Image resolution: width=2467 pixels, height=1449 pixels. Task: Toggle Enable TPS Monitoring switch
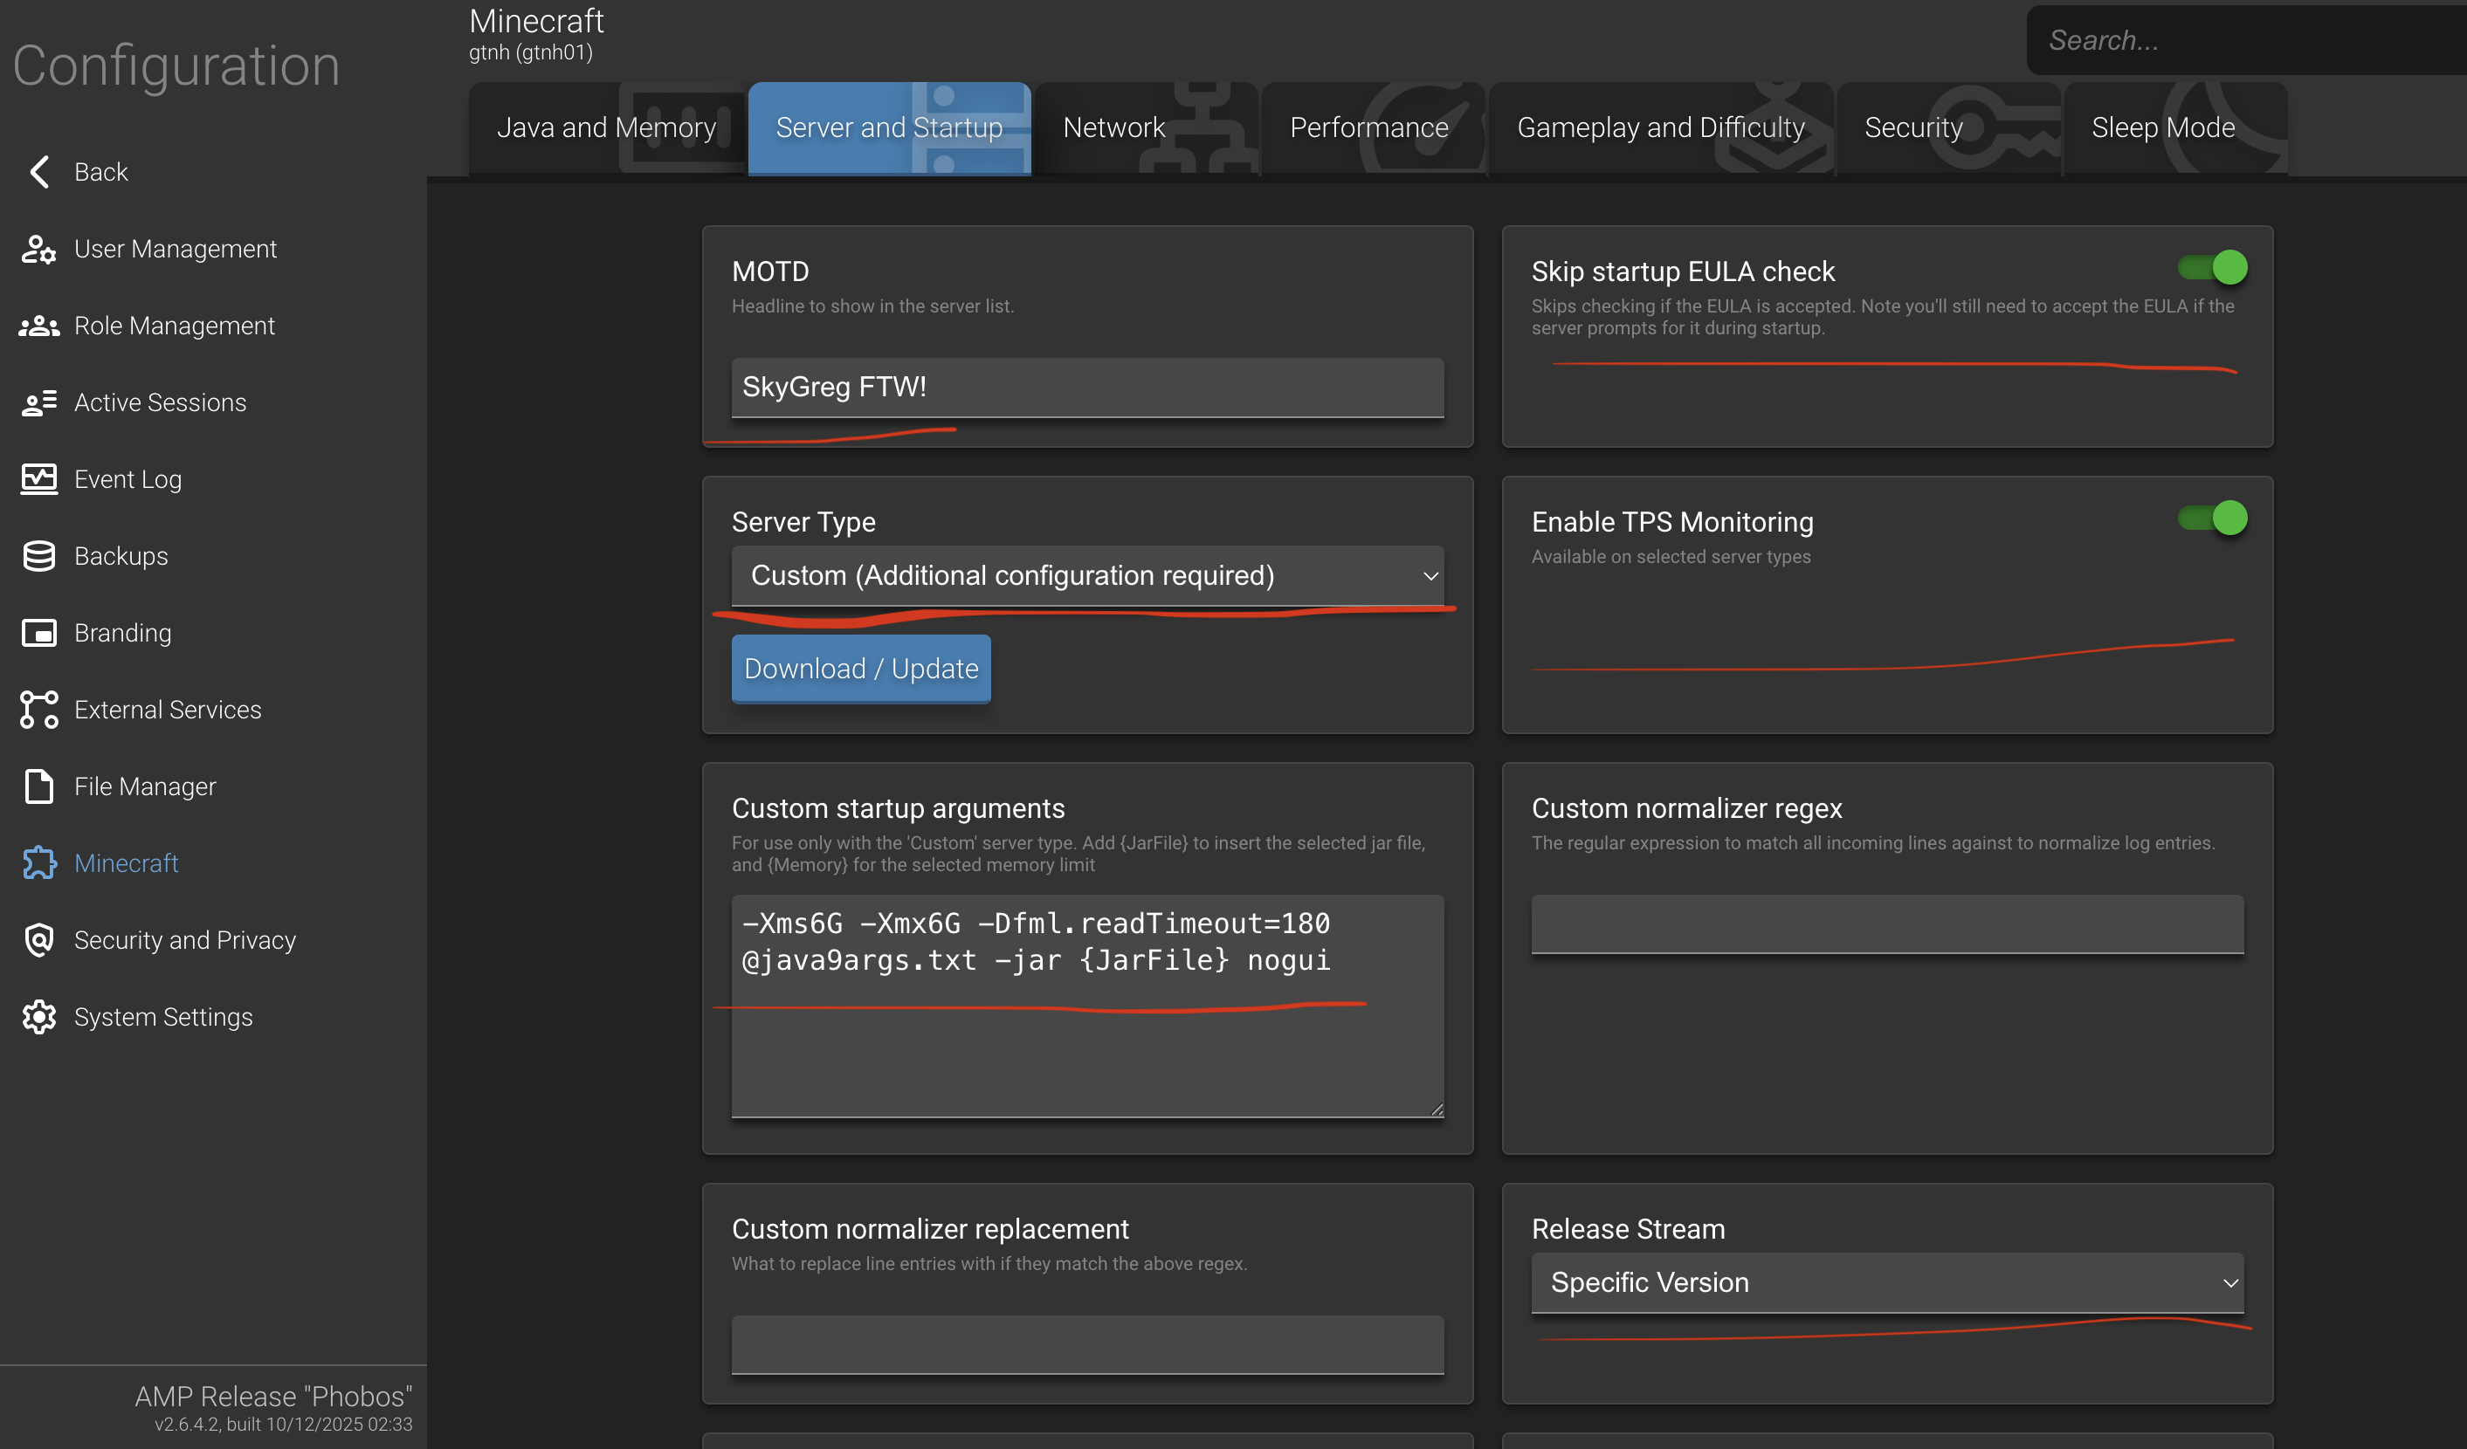[x=2213, y=518]
